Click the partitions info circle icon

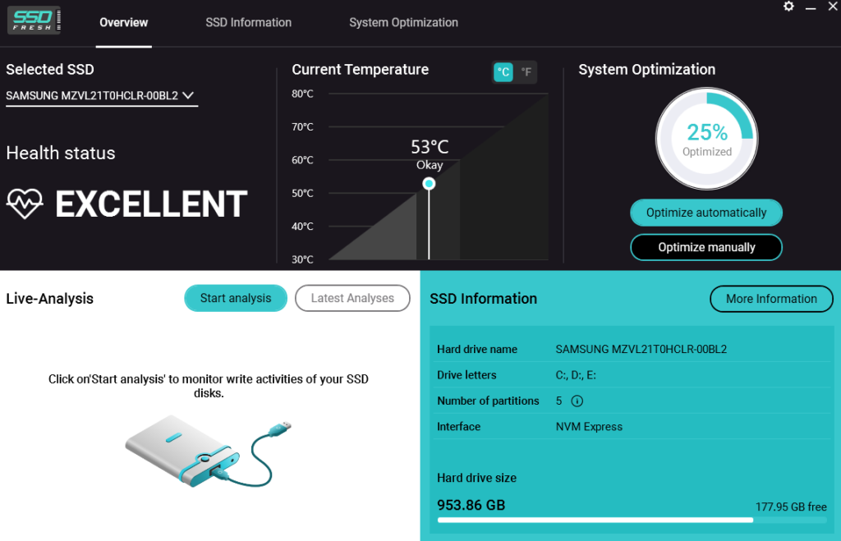coord(577,401)
